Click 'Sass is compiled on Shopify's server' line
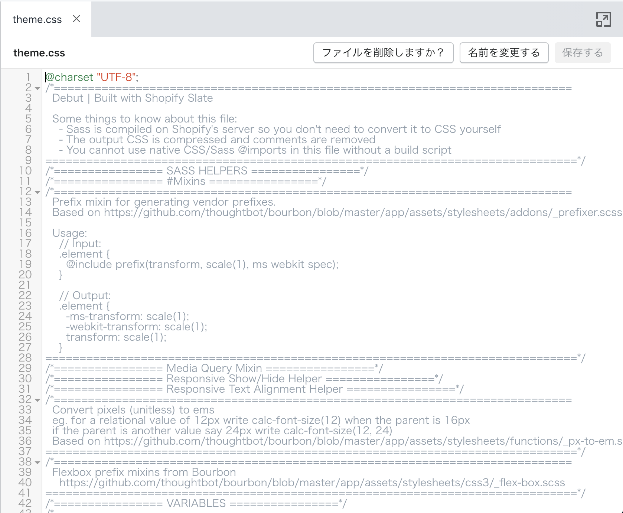This screenshot has height=513, width=623. [280, 129]
